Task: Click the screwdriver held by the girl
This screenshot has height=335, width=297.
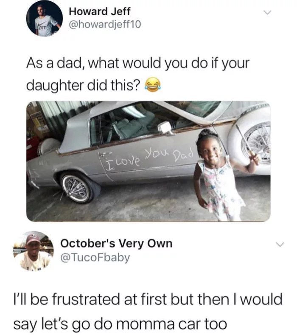Action: point(248,145)
